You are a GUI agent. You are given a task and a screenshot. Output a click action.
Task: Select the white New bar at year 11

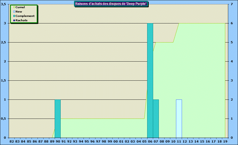pos(179,119)
